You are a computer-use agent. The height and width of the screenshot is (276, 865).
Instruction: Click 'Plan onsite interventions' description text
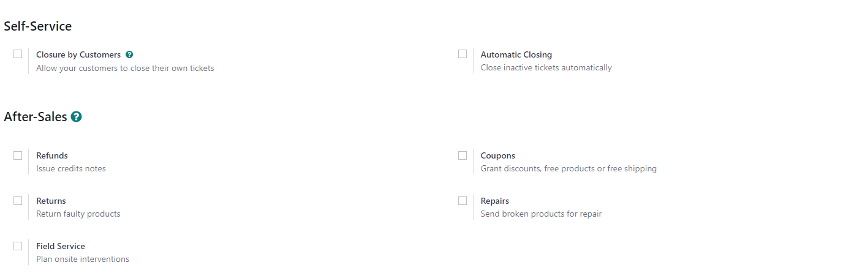[x=83, y=259]
